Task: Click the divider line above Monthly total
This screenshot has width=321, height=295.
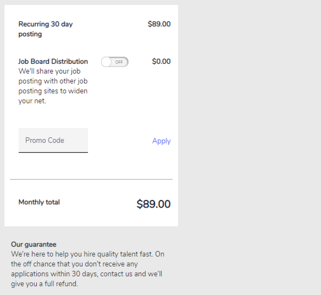Action: 91,179
